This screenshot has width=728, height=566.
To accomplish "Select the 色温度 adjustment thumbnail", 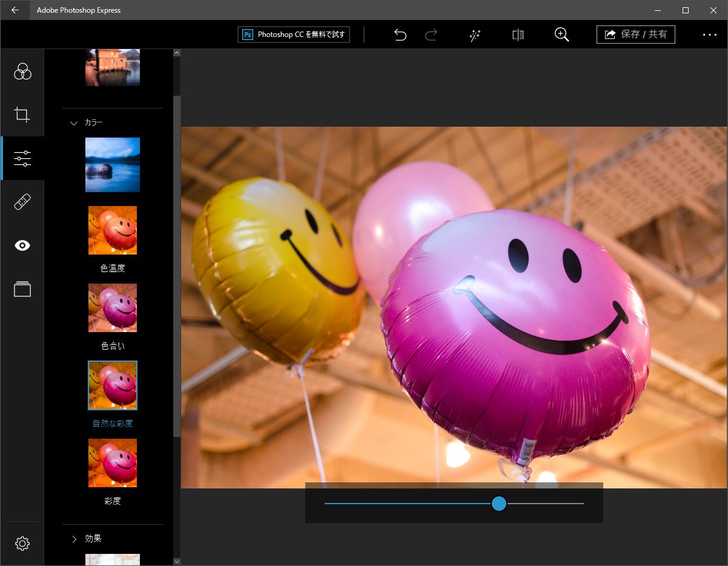I will tap(113, 230).
